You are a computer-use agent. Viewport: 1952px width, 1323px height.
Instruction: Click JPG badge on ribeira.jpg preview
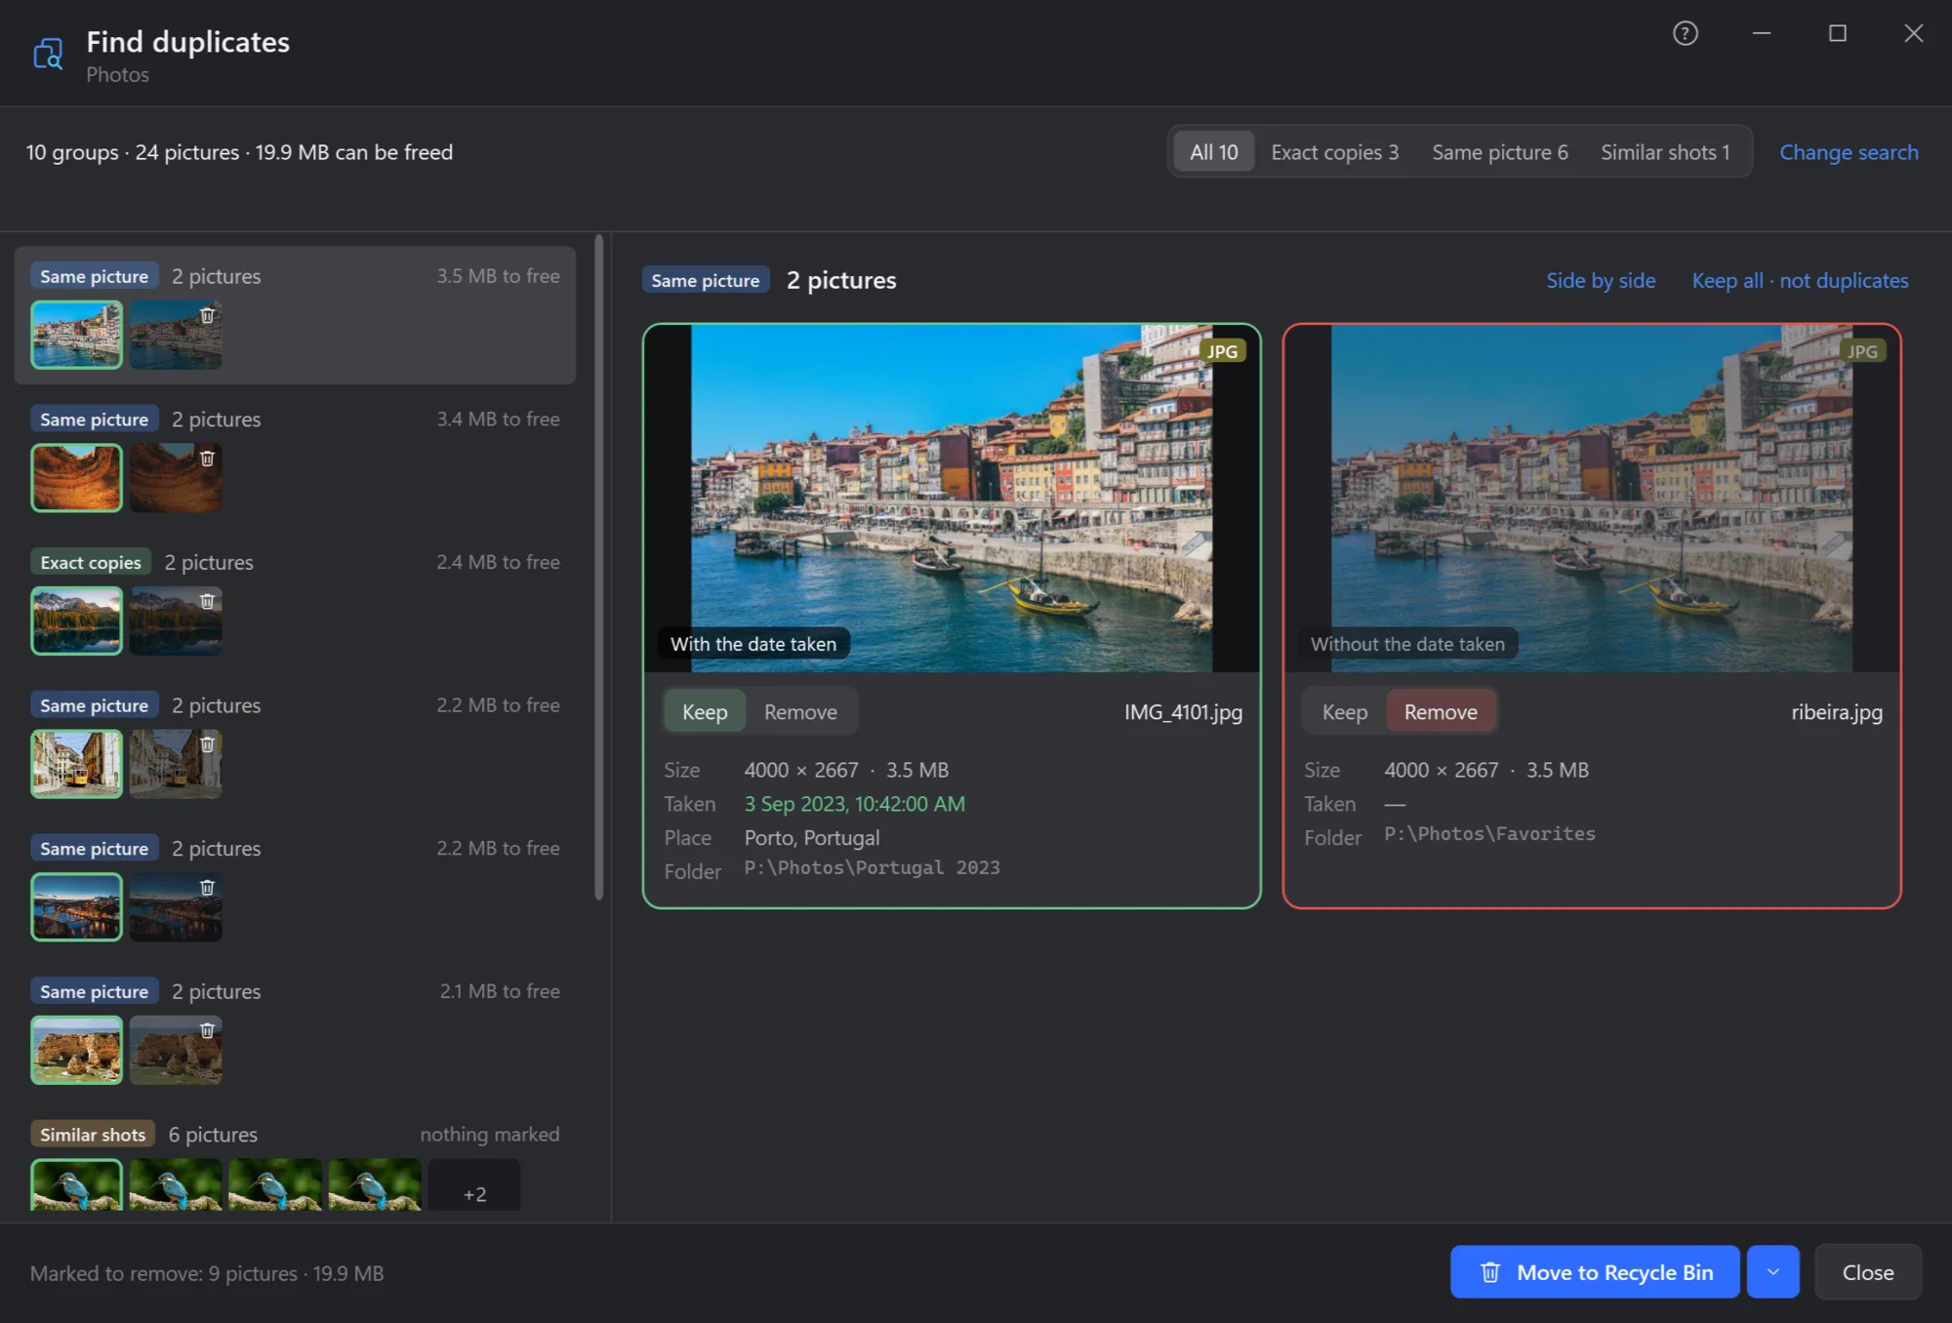click(x=1862, y=351)
